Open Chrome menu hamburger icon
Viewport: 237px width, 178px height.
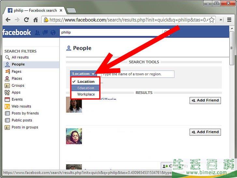[x=229, y=20]
